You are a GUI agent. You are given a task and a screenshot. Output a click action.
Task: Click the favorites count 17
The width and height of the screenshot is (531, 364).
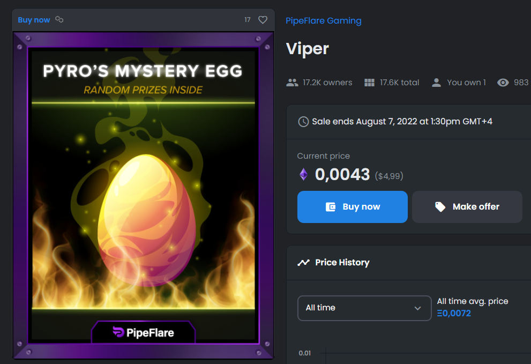248,20
